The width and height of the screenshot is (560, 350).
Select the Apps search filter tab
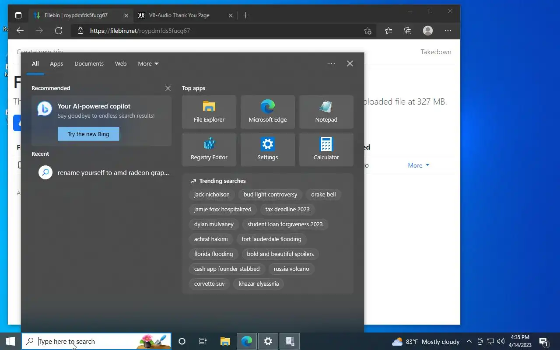click(x=56, y=63)
